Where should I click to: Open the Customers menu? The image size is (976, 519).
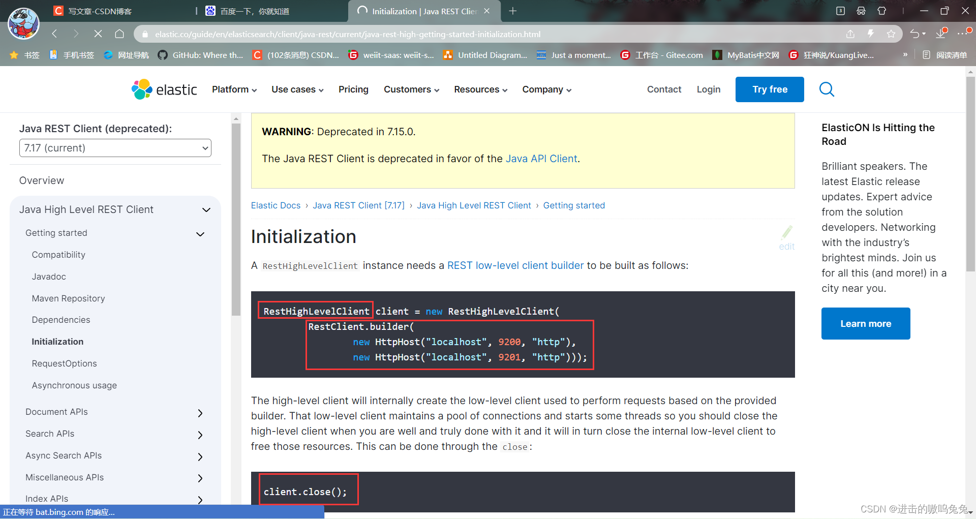click(x=411, y=89)
